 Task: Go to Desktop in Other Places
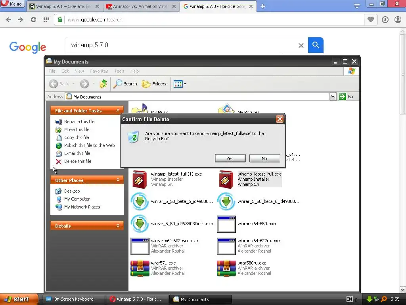72,191
